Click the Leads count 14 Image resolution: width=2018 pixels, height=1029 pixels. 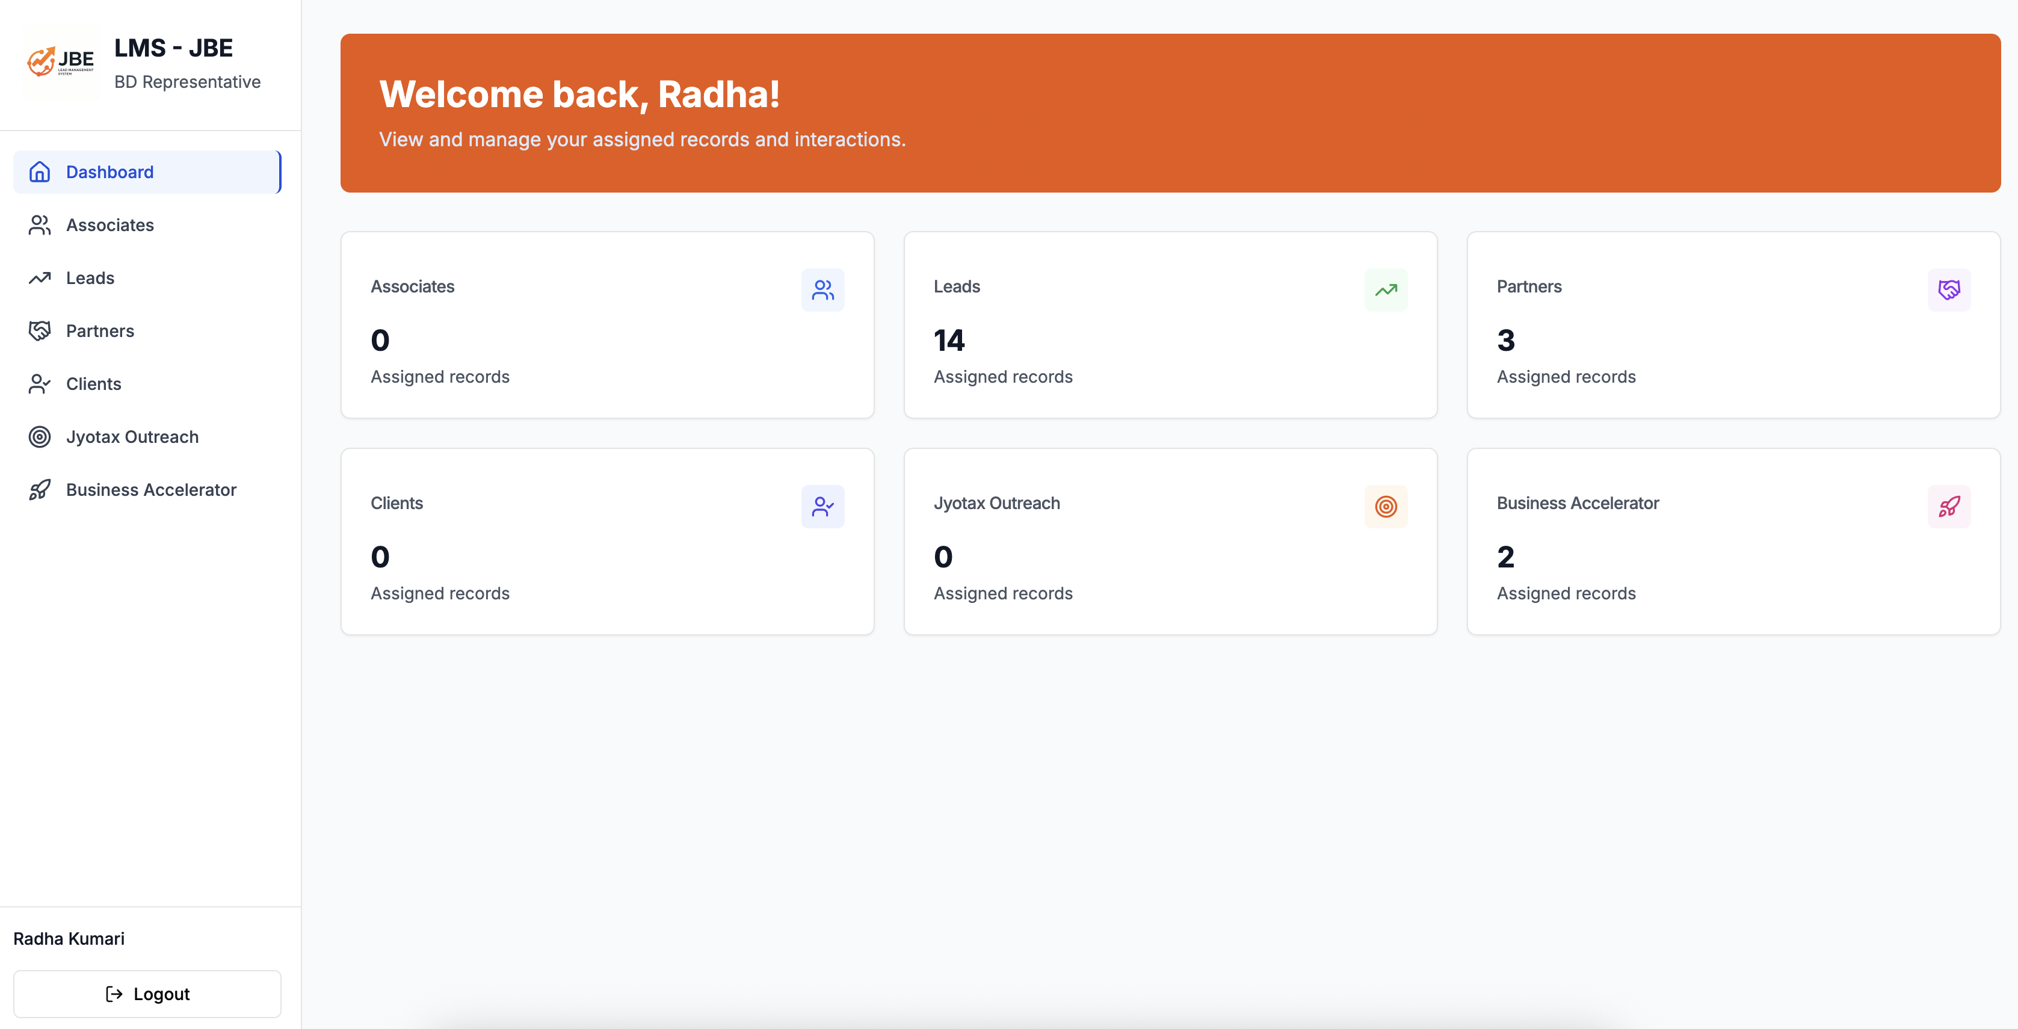949,340
